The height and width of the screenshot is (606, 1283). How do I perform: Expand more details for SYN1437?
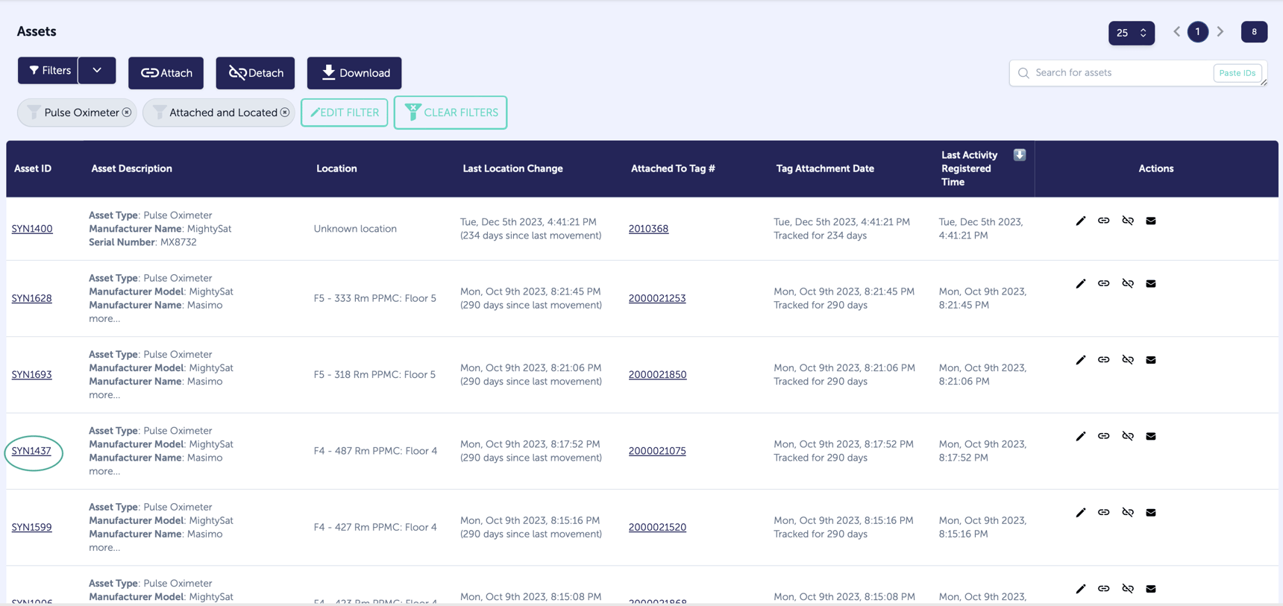pyautogui.click(x=104, y=471)
